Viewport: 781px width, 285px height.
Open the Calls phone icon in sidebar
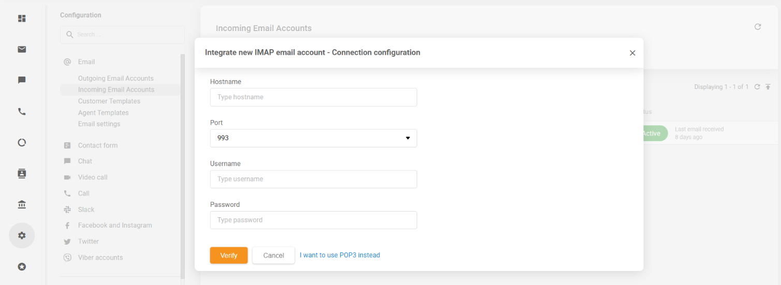(22, 112)
